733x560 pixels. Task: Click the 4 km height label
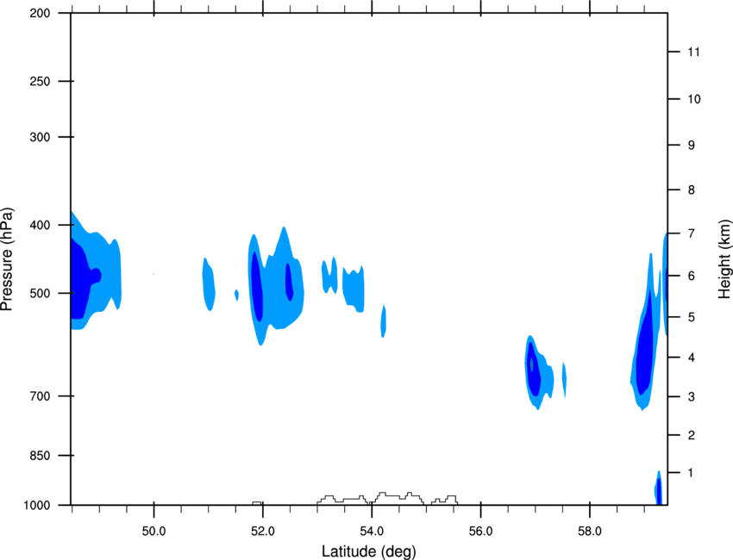tap(691, 358)
